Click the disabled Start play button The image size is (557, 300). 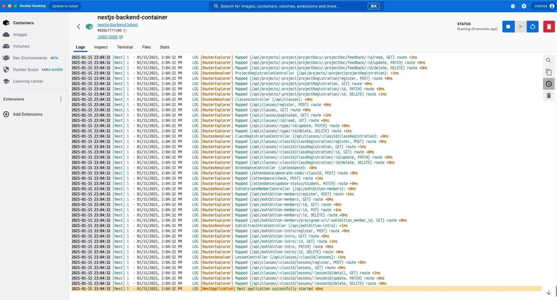pos(520,27)
